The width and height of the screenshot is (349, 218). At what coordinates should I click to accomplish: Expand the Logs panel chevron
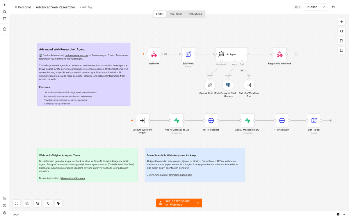point(344,215)
